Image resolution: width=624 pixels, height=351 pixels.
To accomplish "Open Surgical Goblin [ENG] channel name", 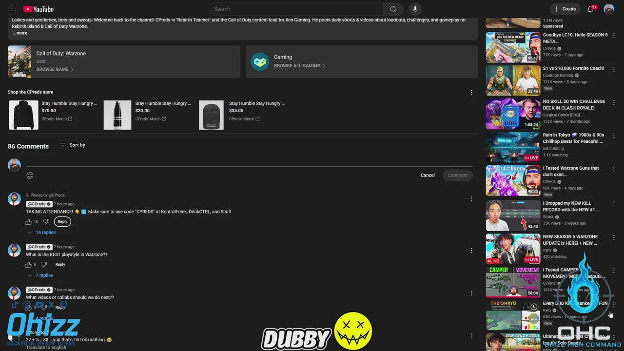I will [x=561, y=115].
